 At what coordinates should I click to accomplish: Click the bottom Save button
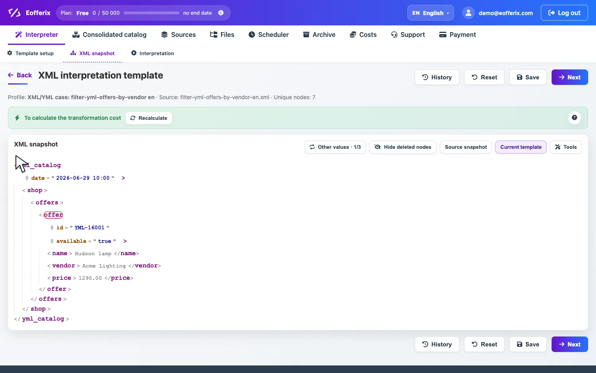point(528,344)
